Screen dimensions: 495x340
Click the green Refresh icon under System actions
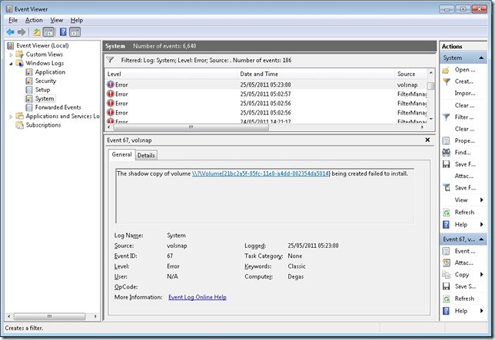pos(447,212)
